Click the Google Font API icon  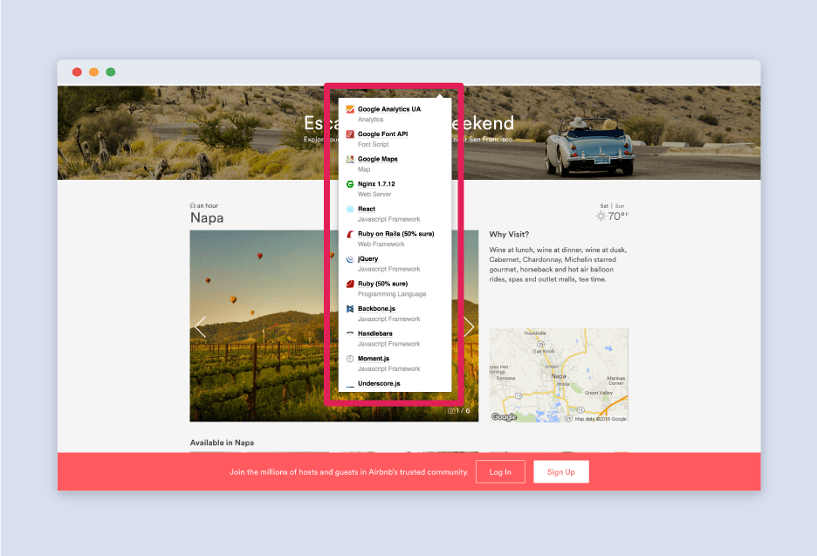point(349,134)
